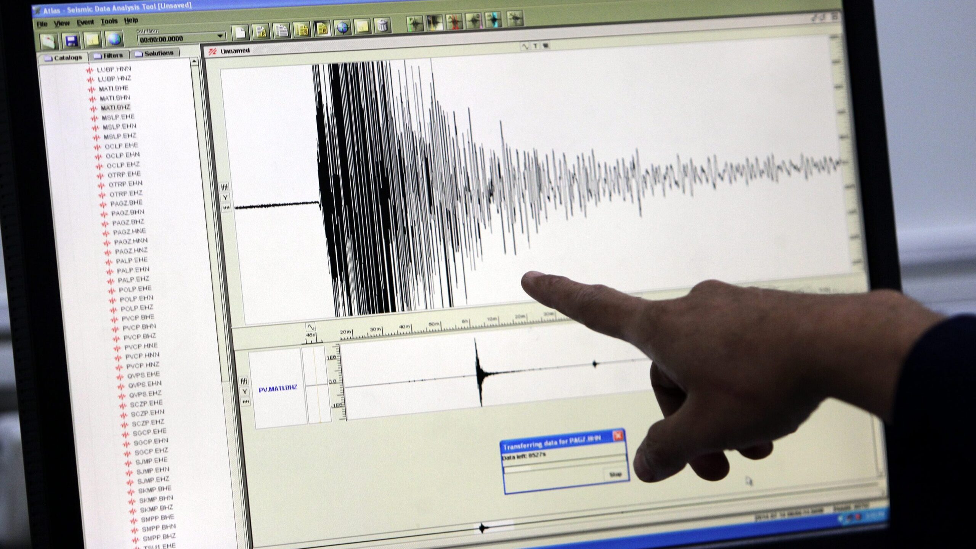This screenshot has width=976, height=549.
Task: Expand the MATI.BHZ channel item
Action: click(x=115, y=108)
